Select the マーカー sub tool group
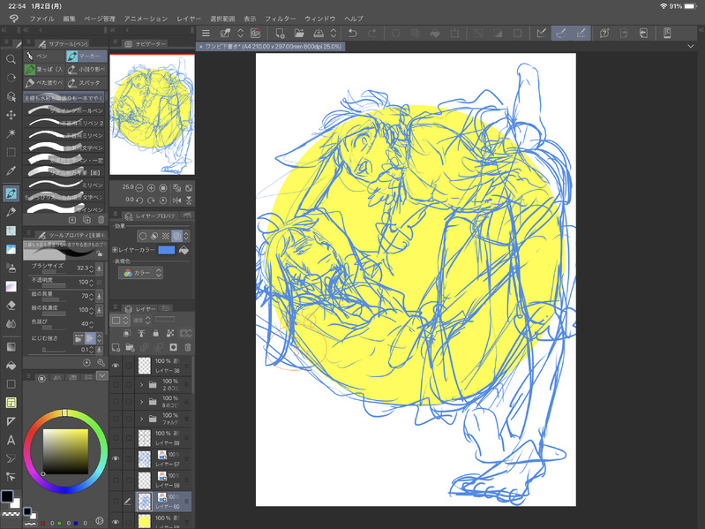The width and height of the screenshot is (705, 529). pyautogui.click(x=86, y=56)
